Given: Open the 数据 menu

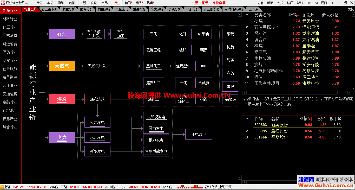Looking at the screenshot, I should coord(72,3).
